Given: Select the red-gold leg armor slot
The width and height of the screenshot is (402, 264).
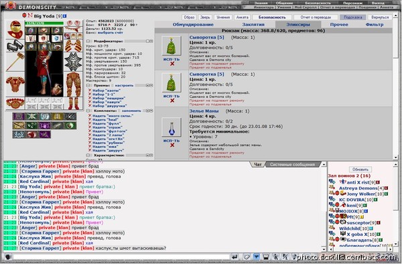Looking at the screenshot, I should (x=73, y=84).
